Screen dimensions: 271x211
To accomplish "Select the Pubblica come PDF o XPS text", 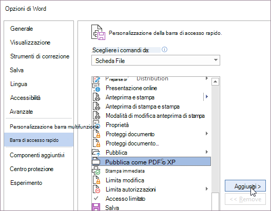I will pos(140,162).
